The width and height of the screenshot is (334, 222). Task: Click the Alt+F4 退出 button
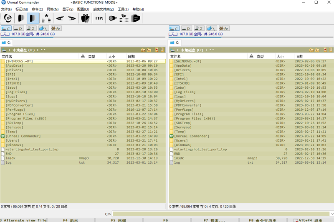[310, 220]
